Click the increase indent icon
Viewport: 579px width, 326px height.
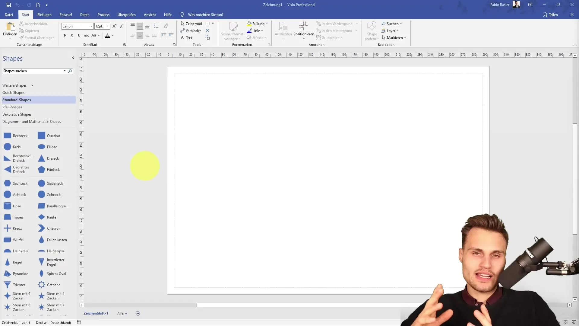coord(171,35)
